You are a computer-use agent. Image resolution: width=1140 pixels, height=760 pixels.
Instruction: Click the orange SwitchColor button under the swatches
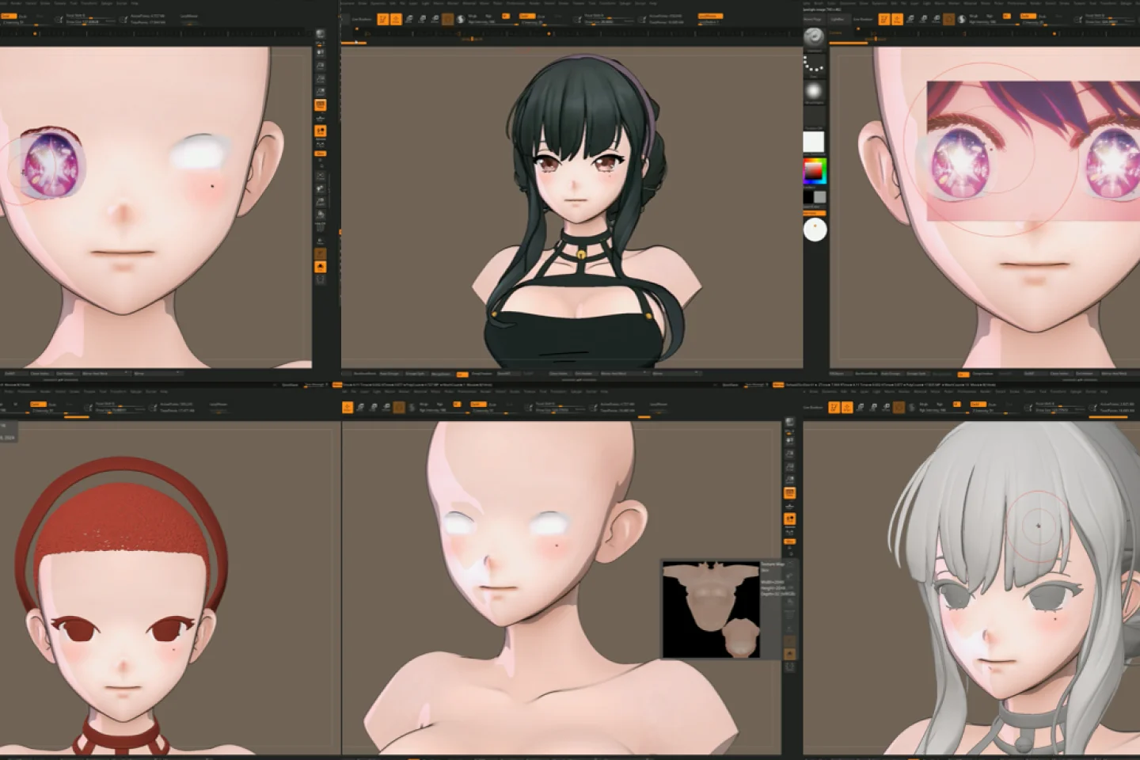[x=814, y=212]
